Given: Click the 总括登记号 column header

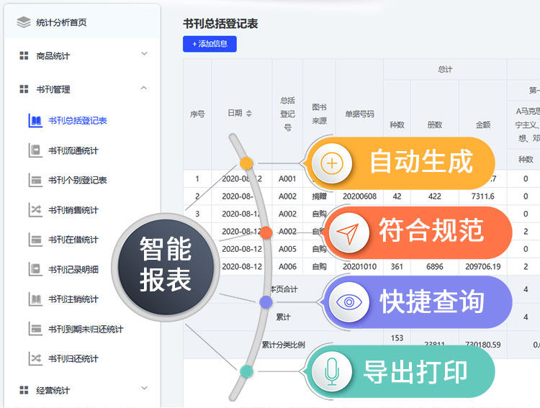Looking at the screenshot, I should [x=287, y=114].
